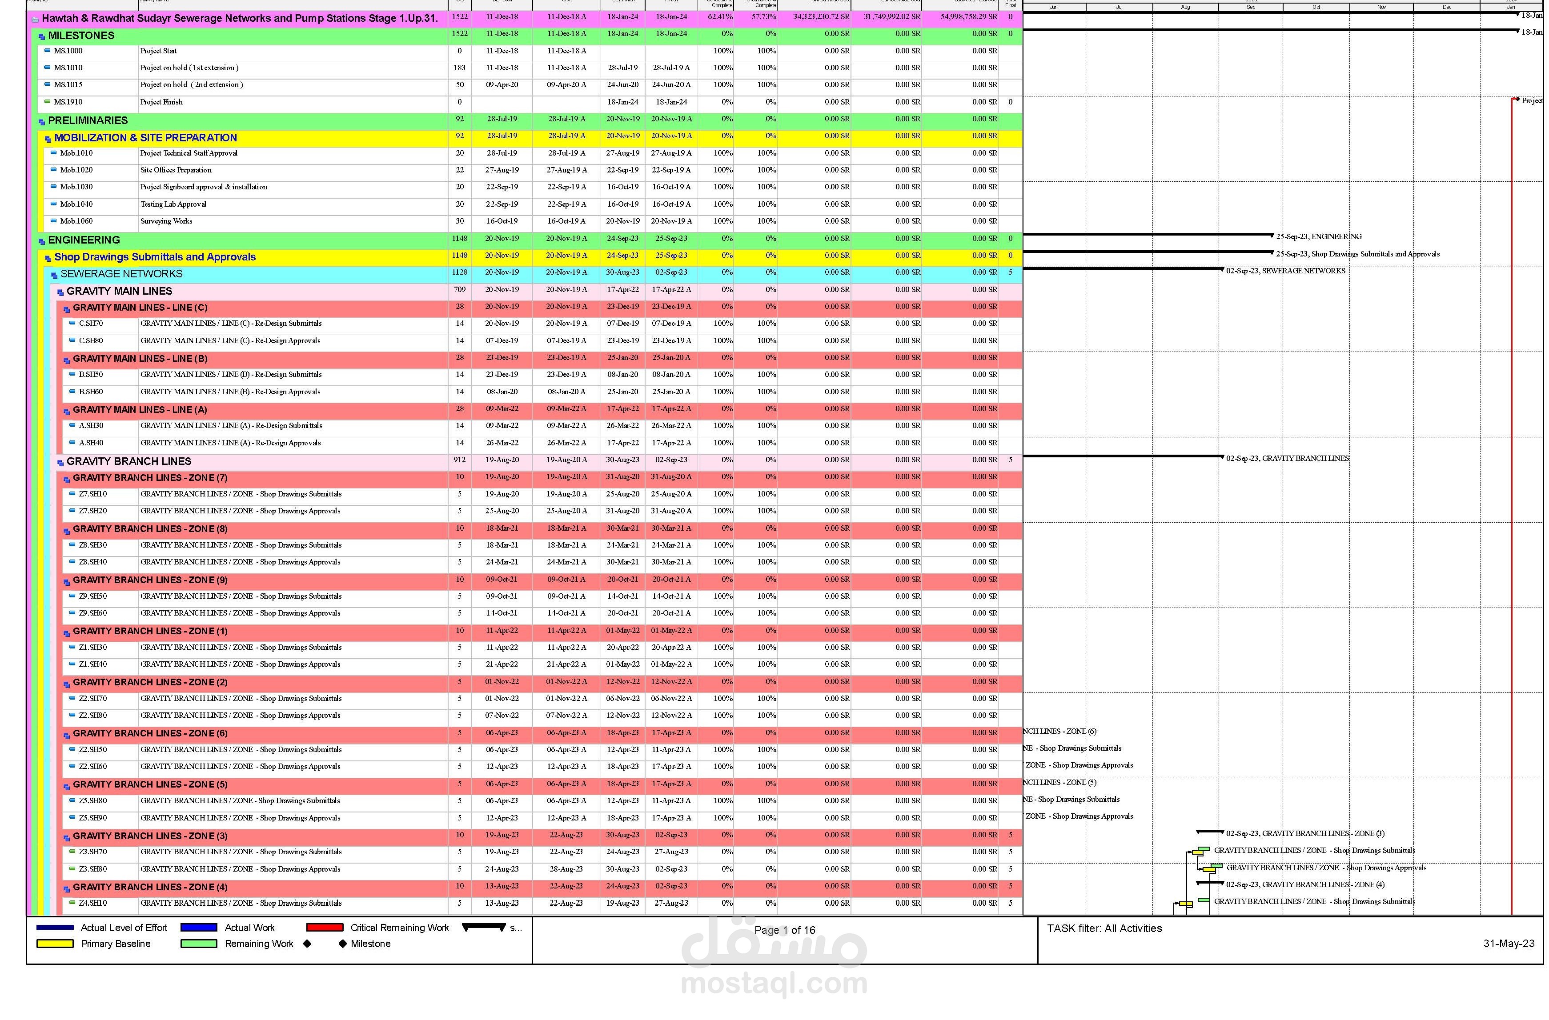Collapse the GRAVITY BRANCH LINES group
Screen dimensions: 1549x1020
point(60,463)
